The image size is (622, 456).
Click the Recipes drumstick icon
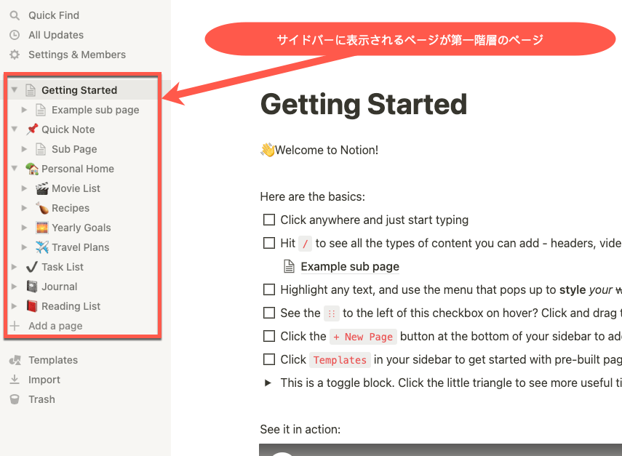pos(42,208)
